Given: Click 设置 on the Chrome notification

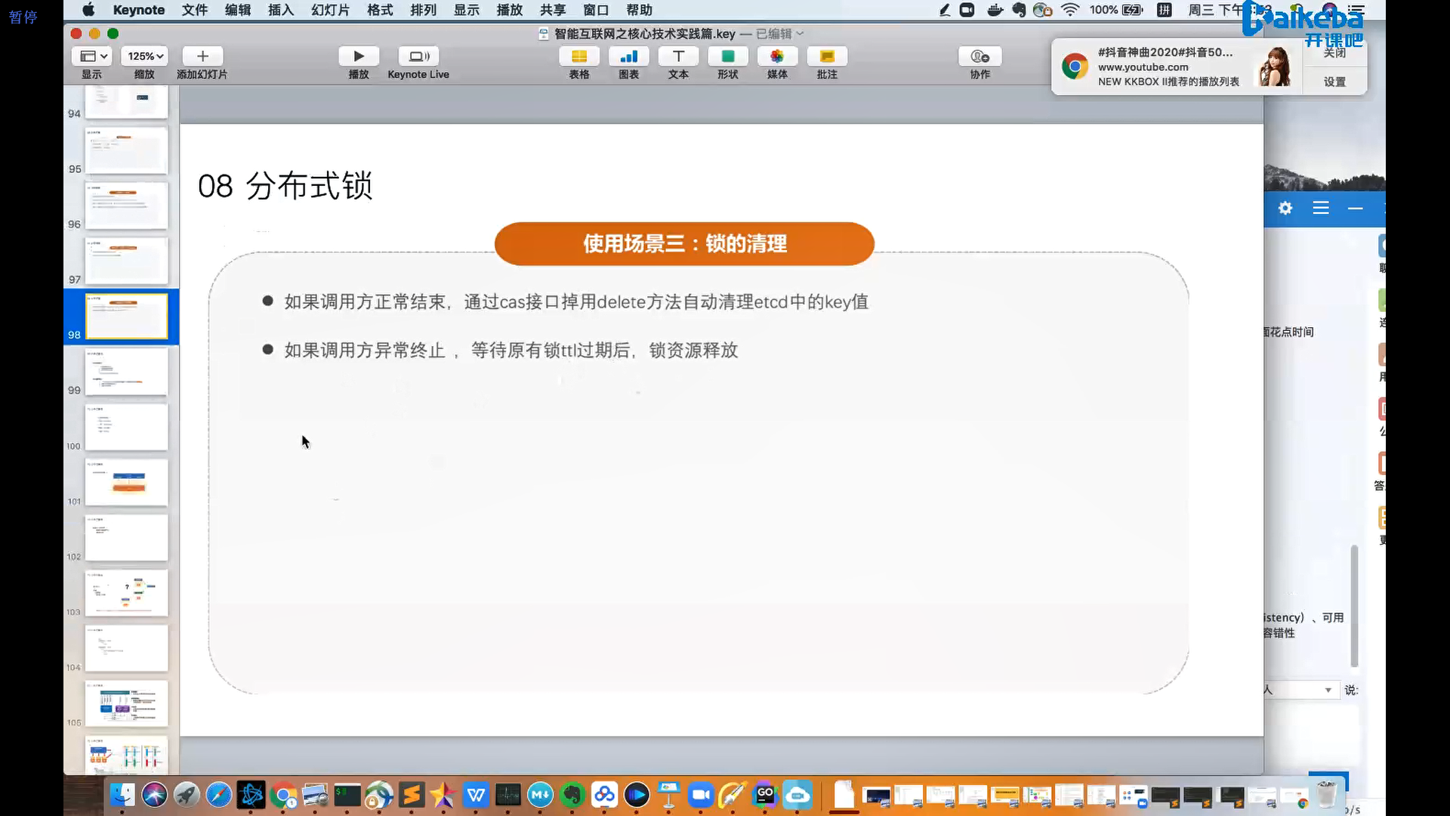Looking at the screenshot, I should 1334,82.
